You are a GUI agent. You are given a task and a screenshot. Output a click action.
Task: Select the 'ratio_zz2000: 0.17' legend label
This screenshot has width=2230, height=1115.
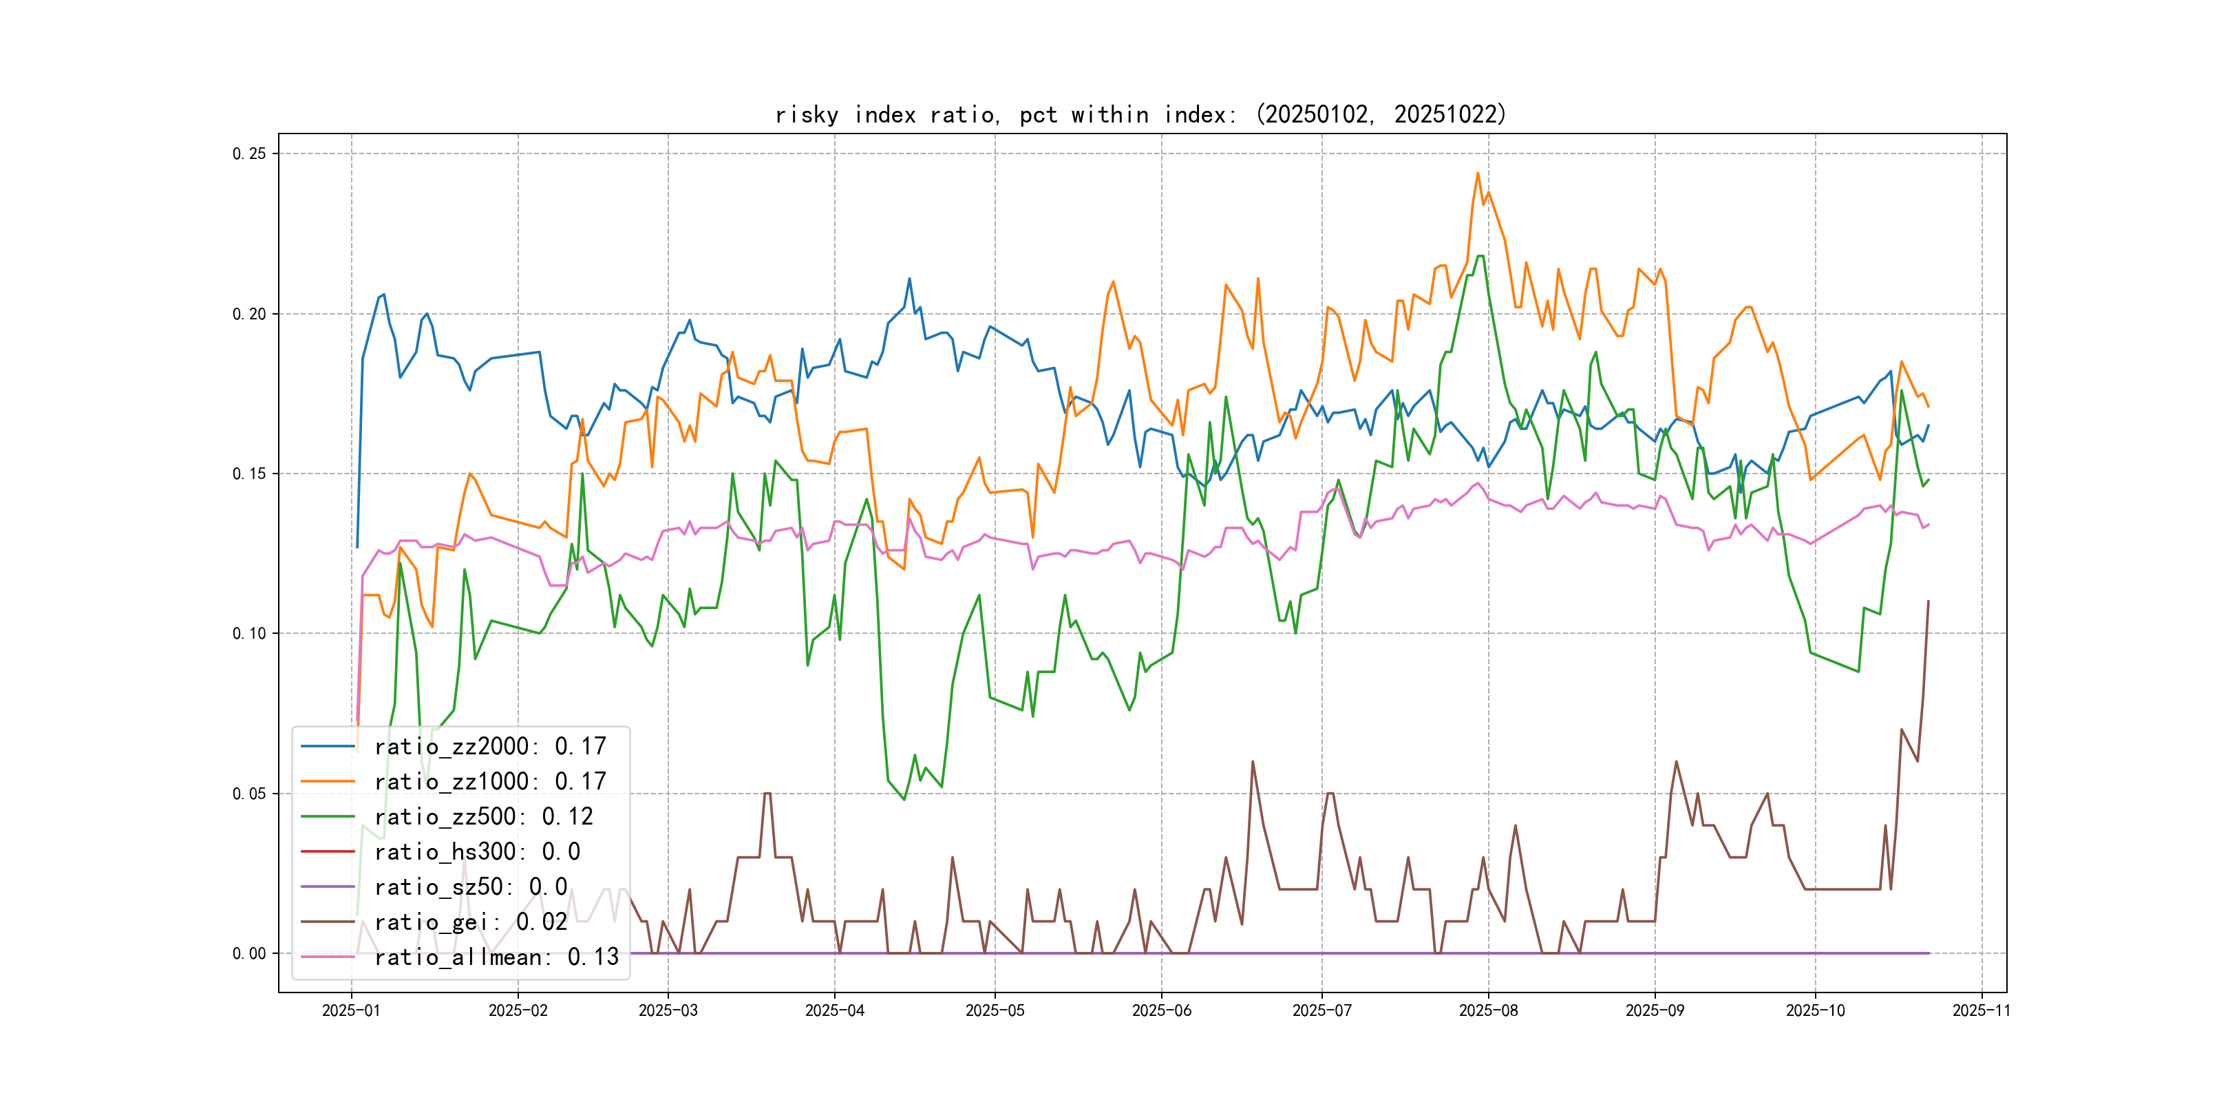(x=490, y=746)
